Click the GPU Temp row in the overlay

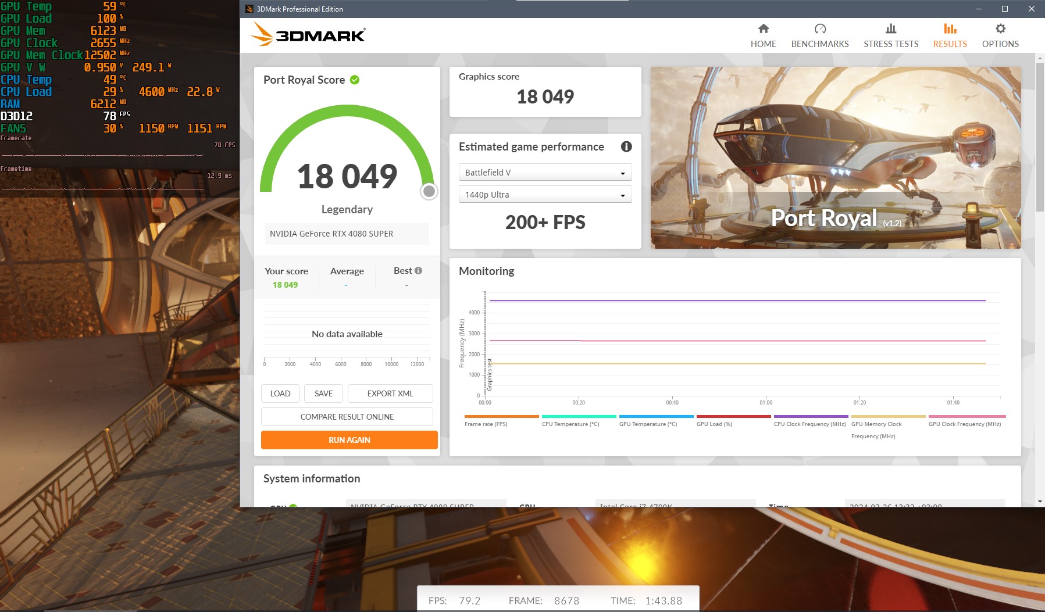pyautogui.click(x=64, y=6)
